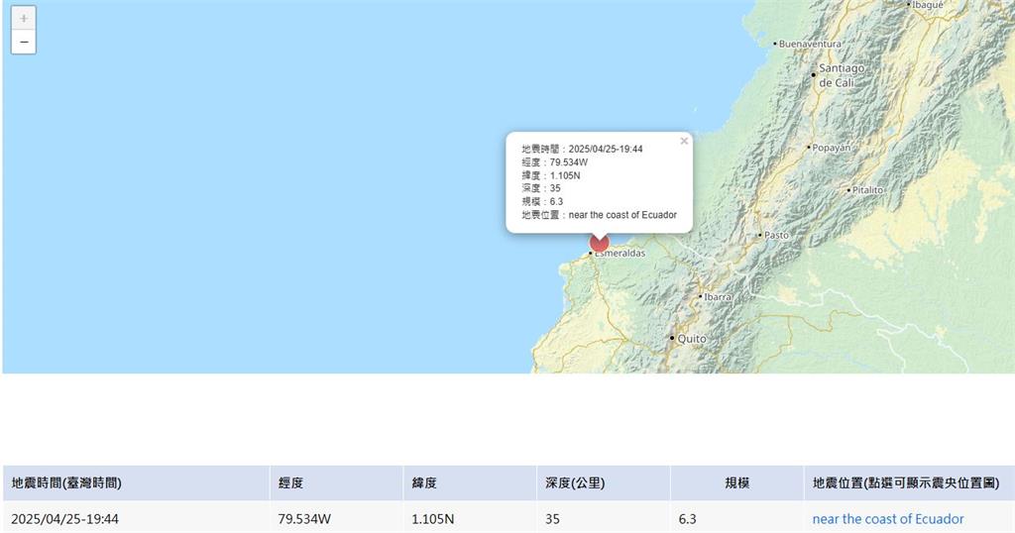Close the earthquake info popup
Viewport: 1015px width, 533px height.
point(684,141)
